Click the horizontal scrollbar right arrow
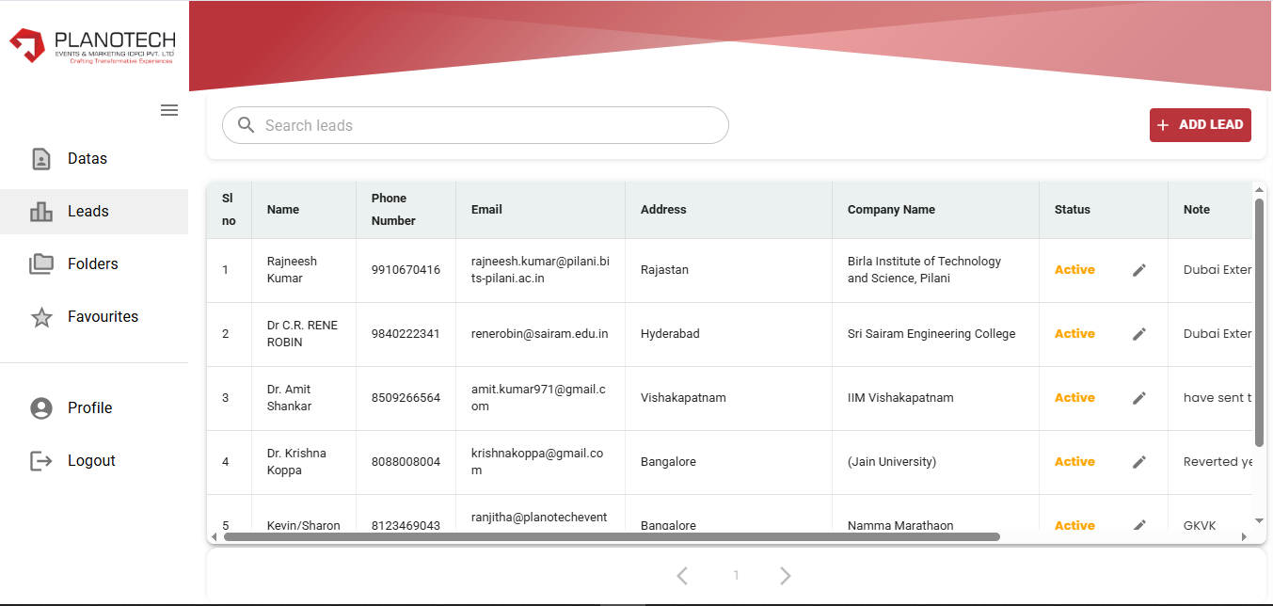This screenshot has width=1273, height=606. pyautogui.click(x=1244, y=537)
